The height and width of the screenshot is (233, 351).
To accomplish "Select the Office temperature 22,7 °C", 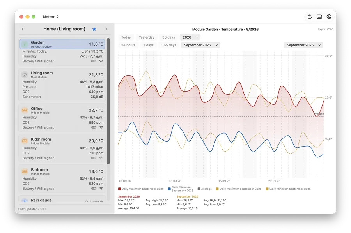I will 96,110.
